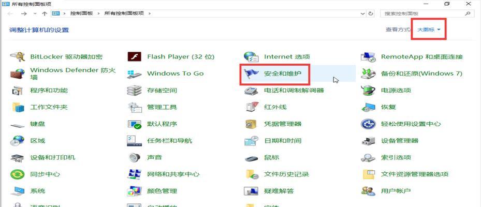The image size is (481, 207).
Task: Click the 工作文件夹 icon
Action: [x=18, y=107]
